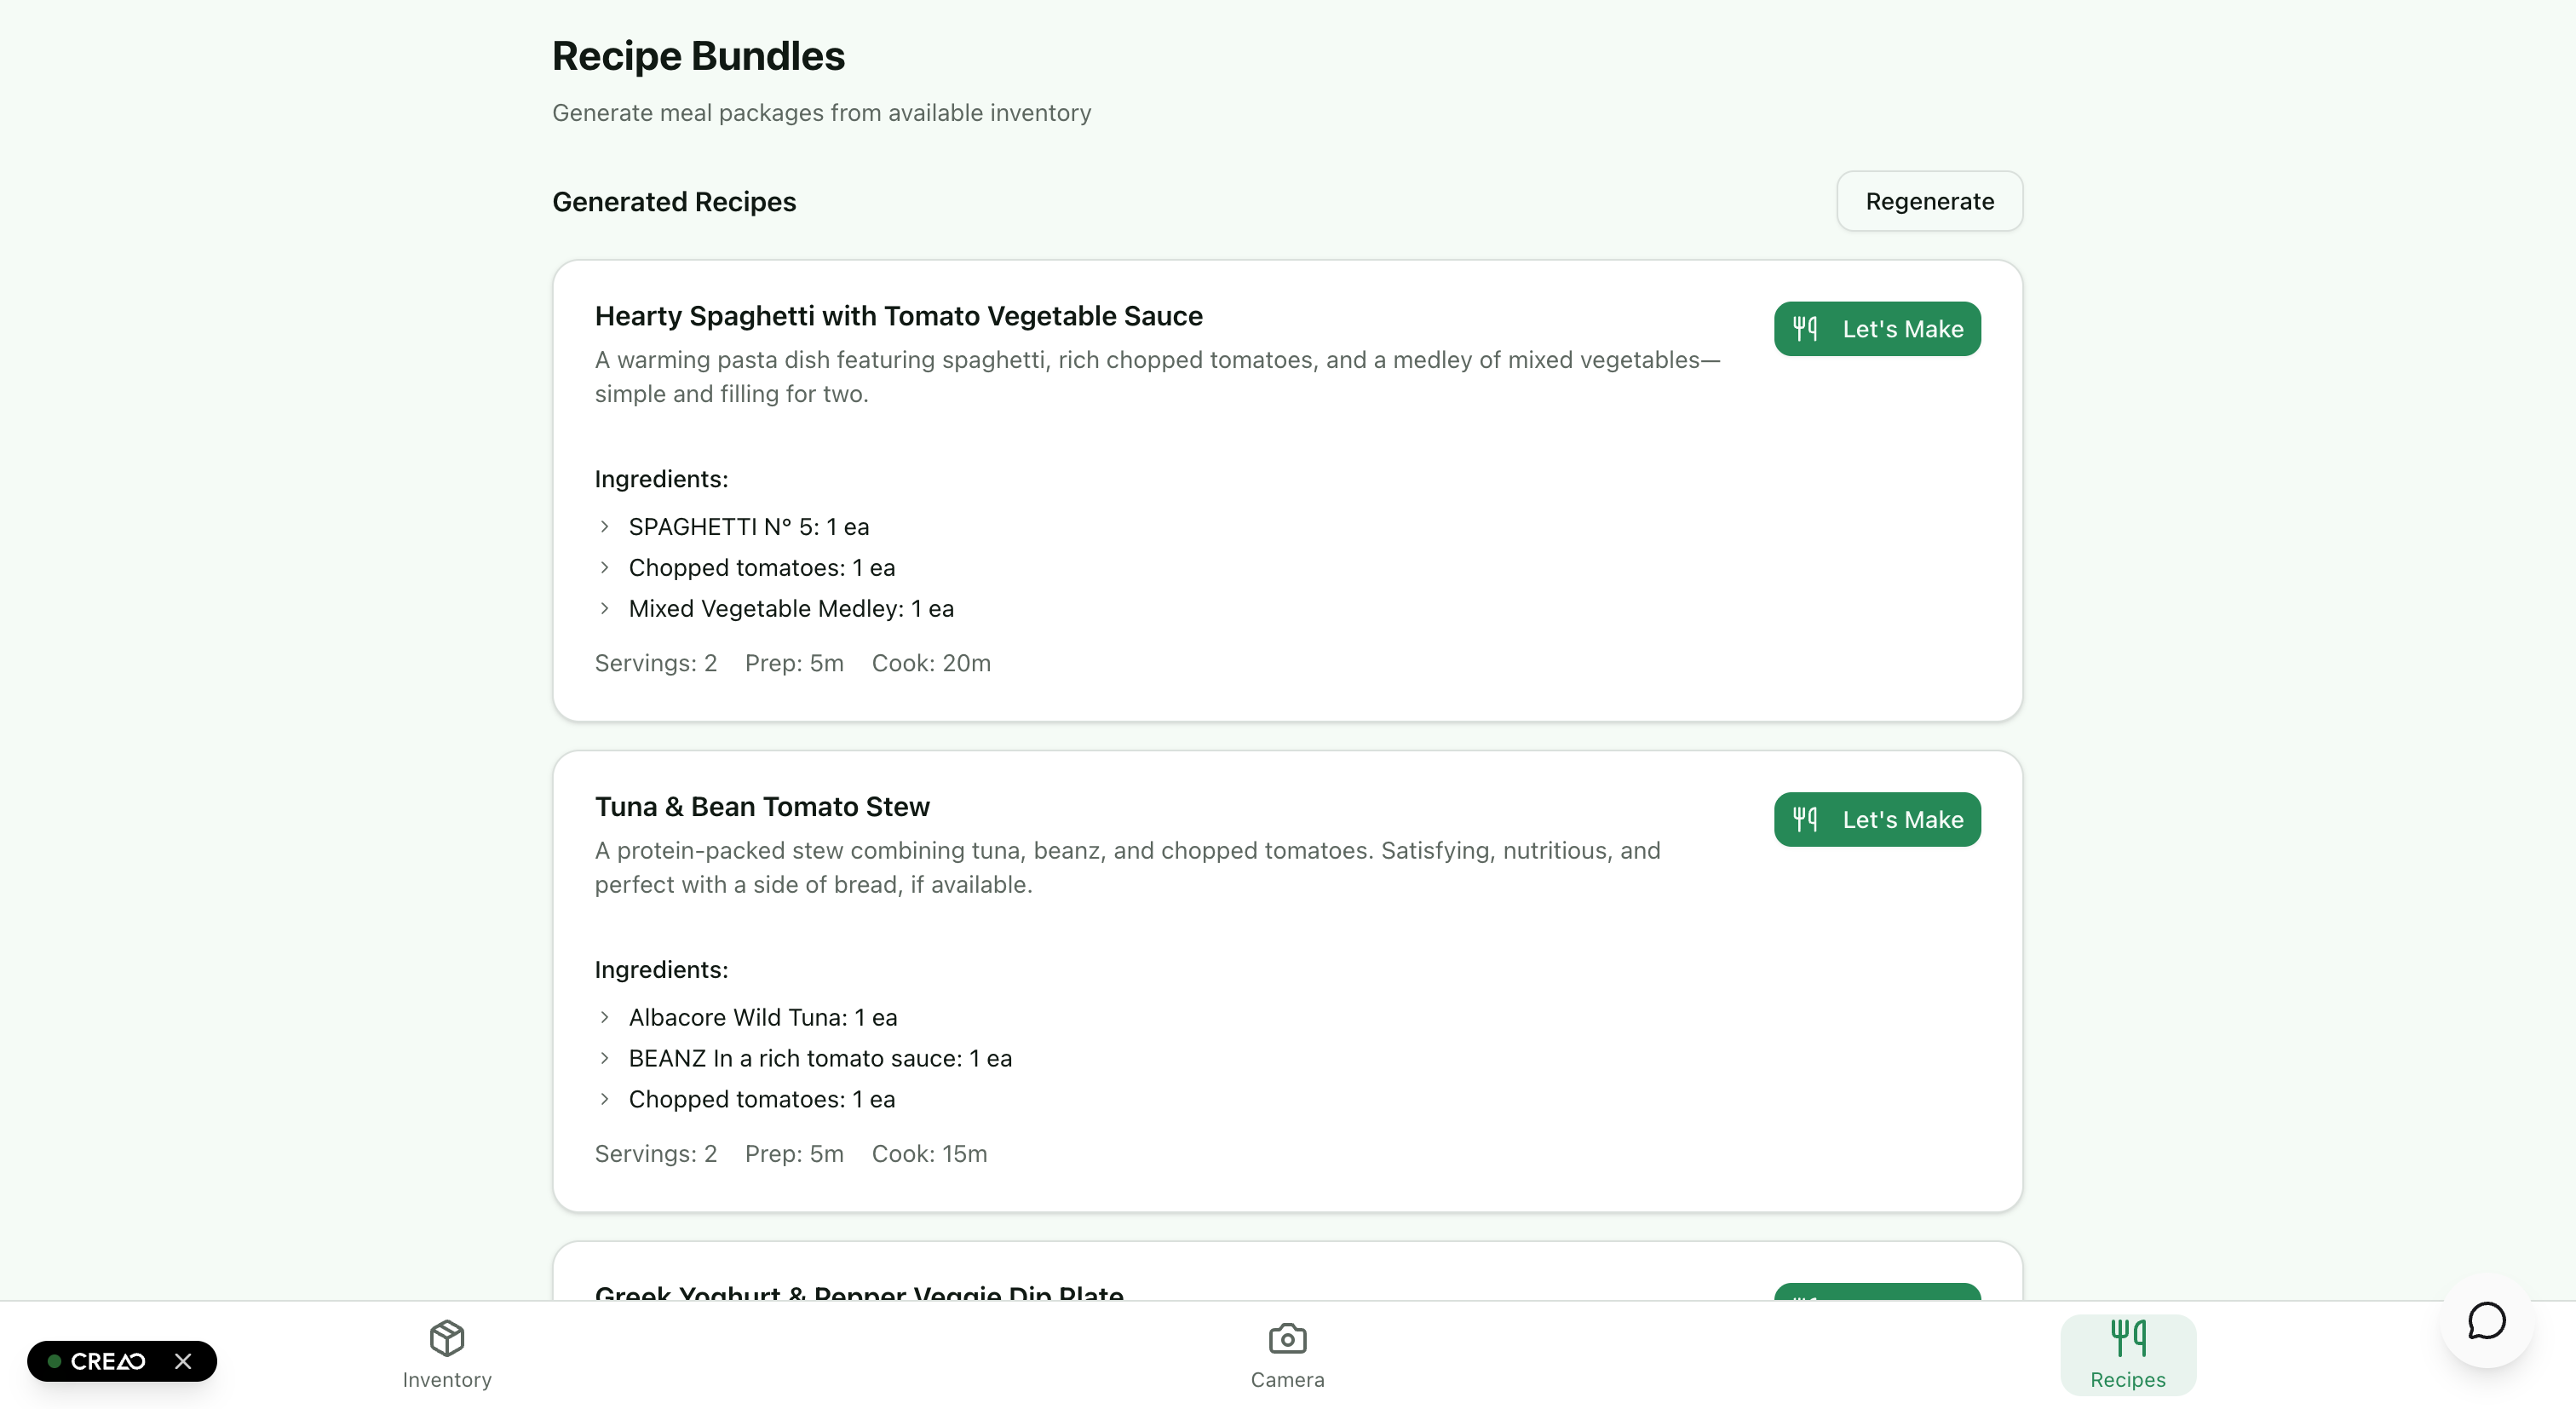Image resolution: width=2576 pixels, height=1409 pixels.
Task: Click utensils icon on Spaghetti recipe button
Action: pyautogui.click(x=1805, y=328)
